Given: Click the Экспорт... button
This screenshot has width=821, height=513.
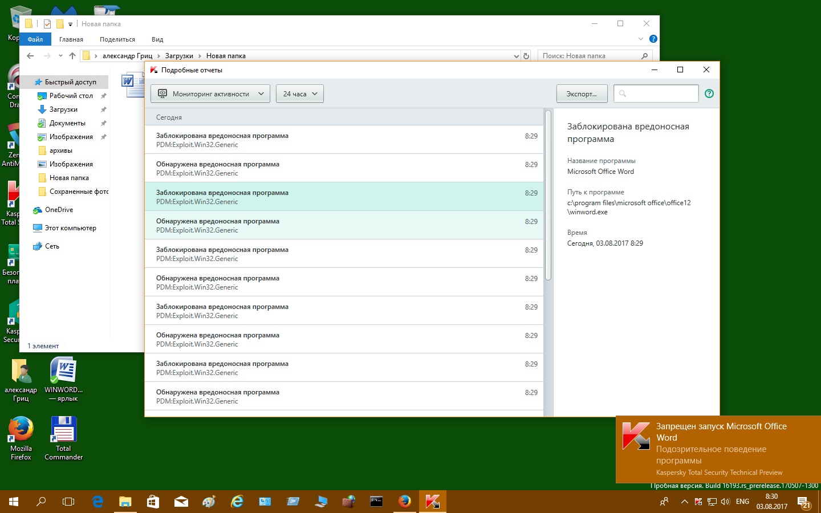Looking at the screenshot, I should point(582,93).
